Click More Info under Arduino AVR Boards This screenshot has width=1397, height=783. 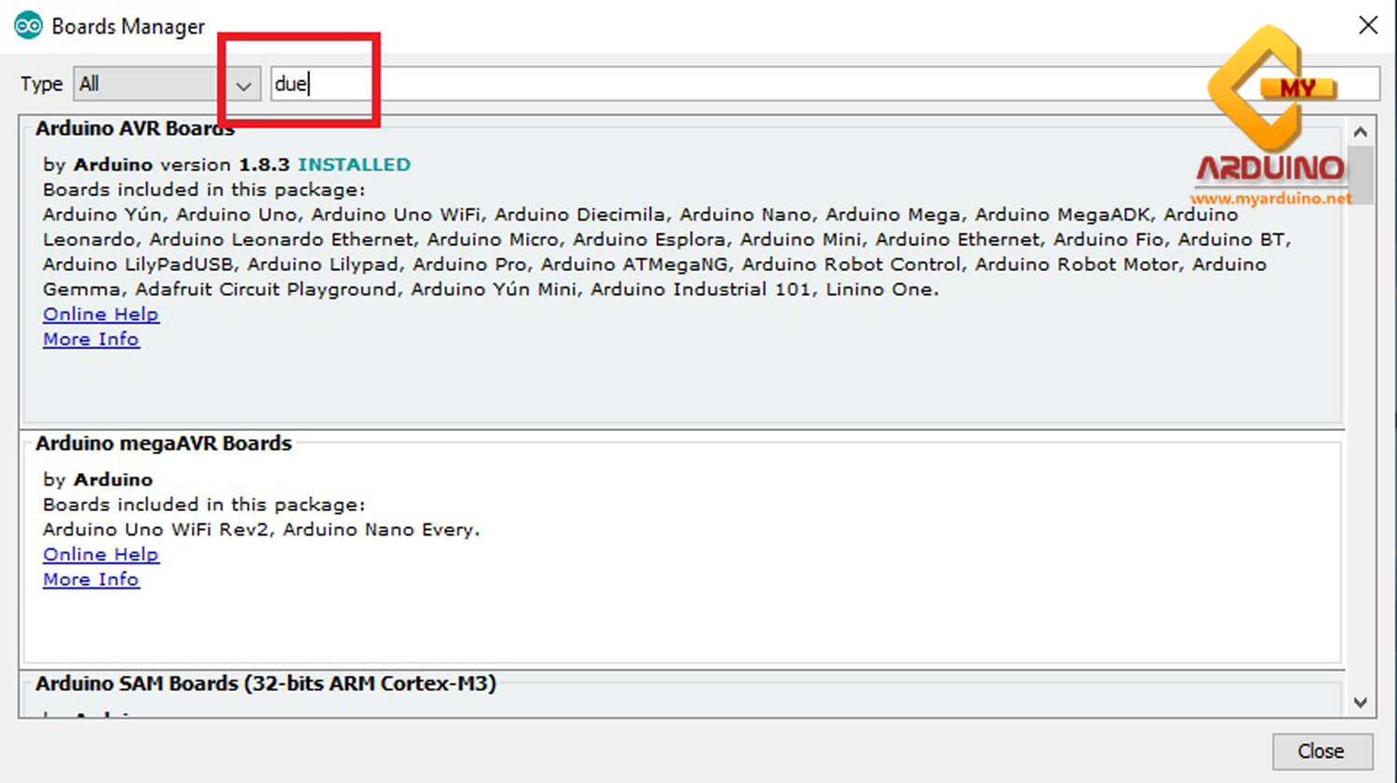click(x=90, y=339)
